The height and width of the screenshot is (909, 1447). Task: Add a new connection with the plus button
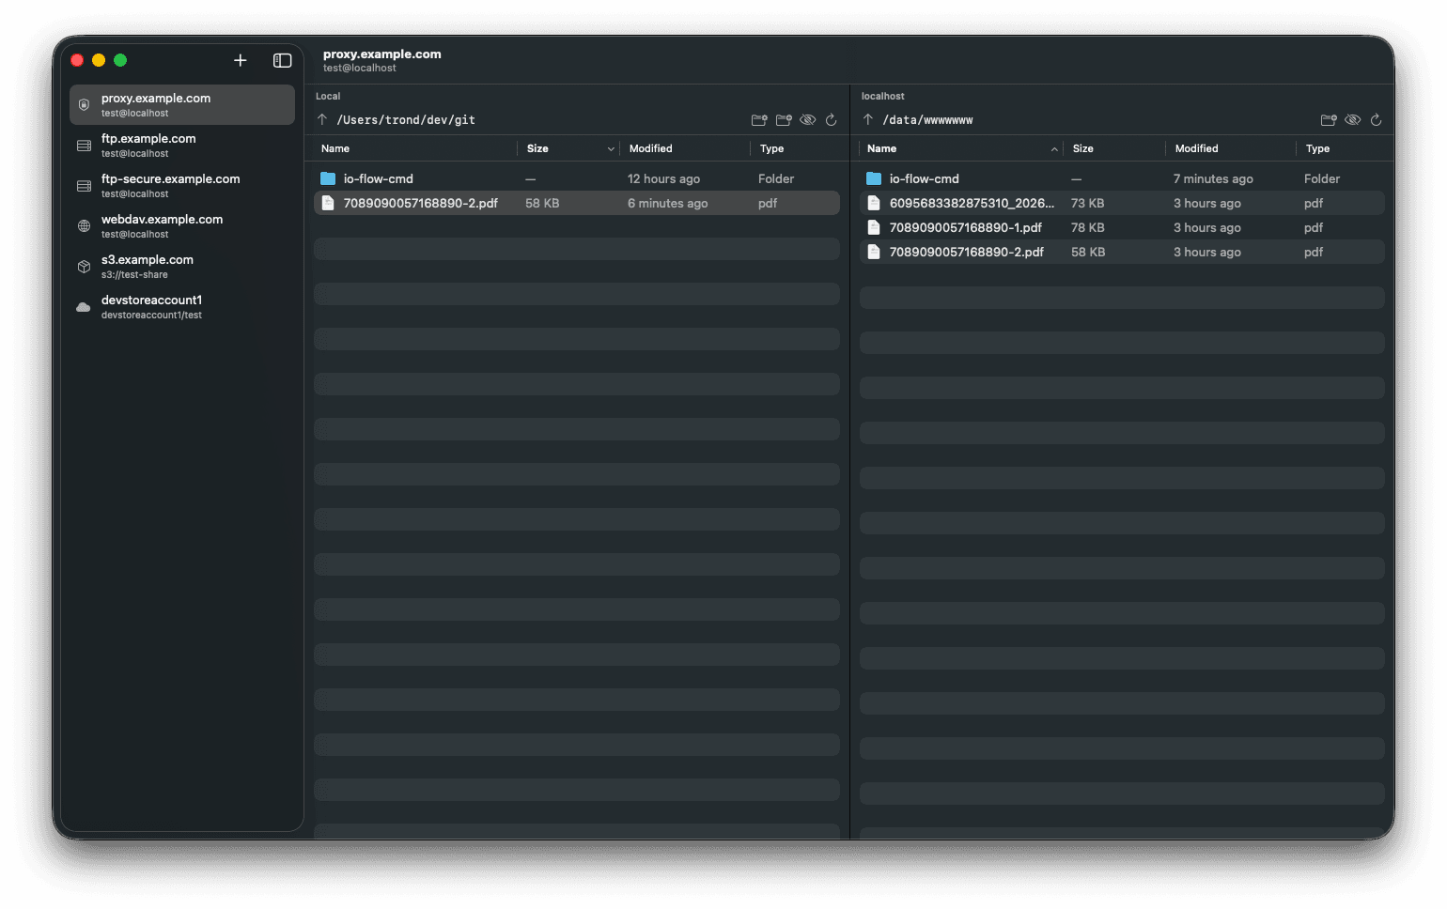click(x=241, y=60)
